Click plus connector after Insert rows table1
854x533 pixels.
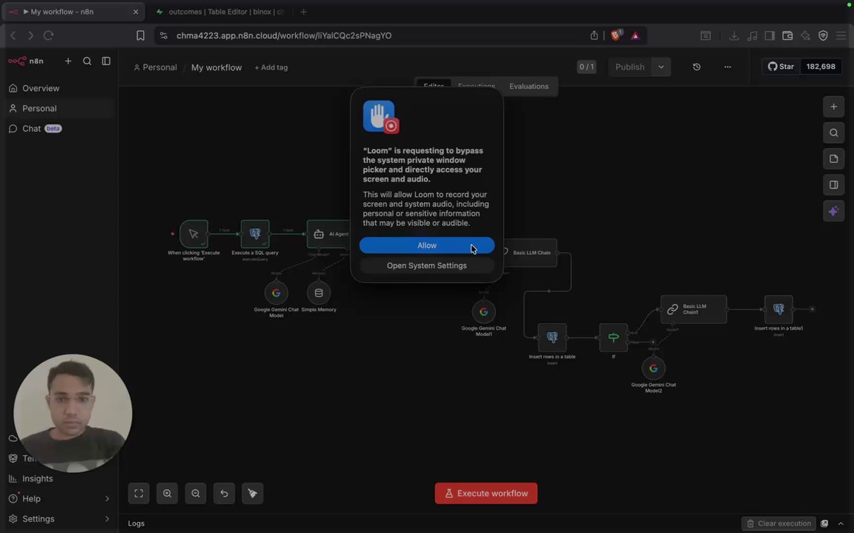pyautogui.click(x=812, y=309)
